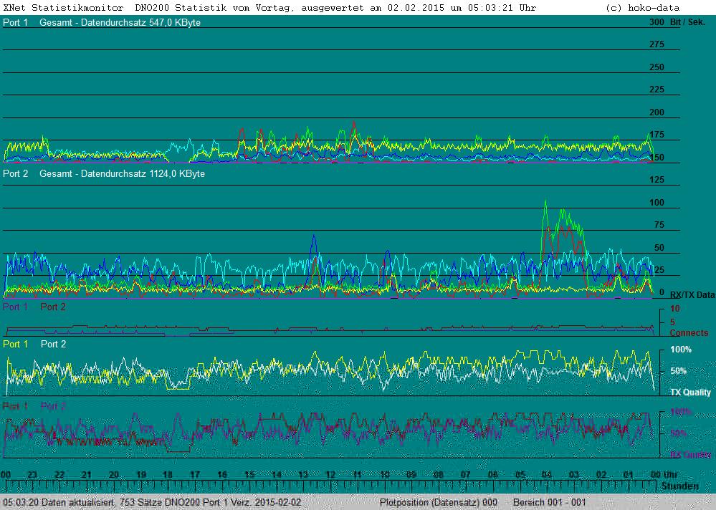Click the '(c) hoko-data' copyright text

[642, 8]
